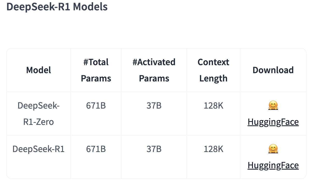Click the DeepSeek-R1 Models heading
Viewport: 333px width, 182px height.
point(57,6)
